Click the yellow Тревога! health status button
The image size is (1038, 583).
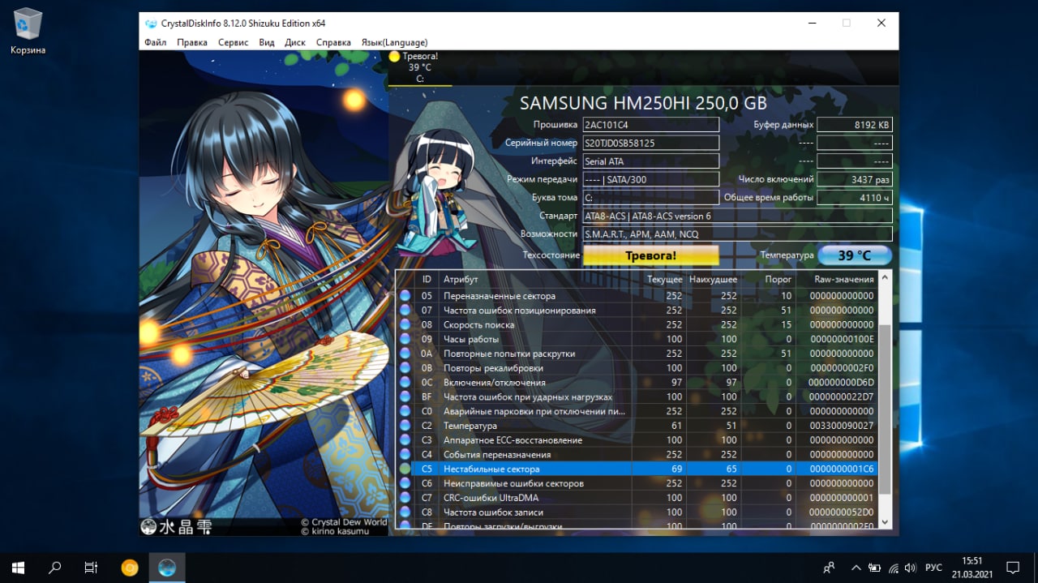[651, 255]
